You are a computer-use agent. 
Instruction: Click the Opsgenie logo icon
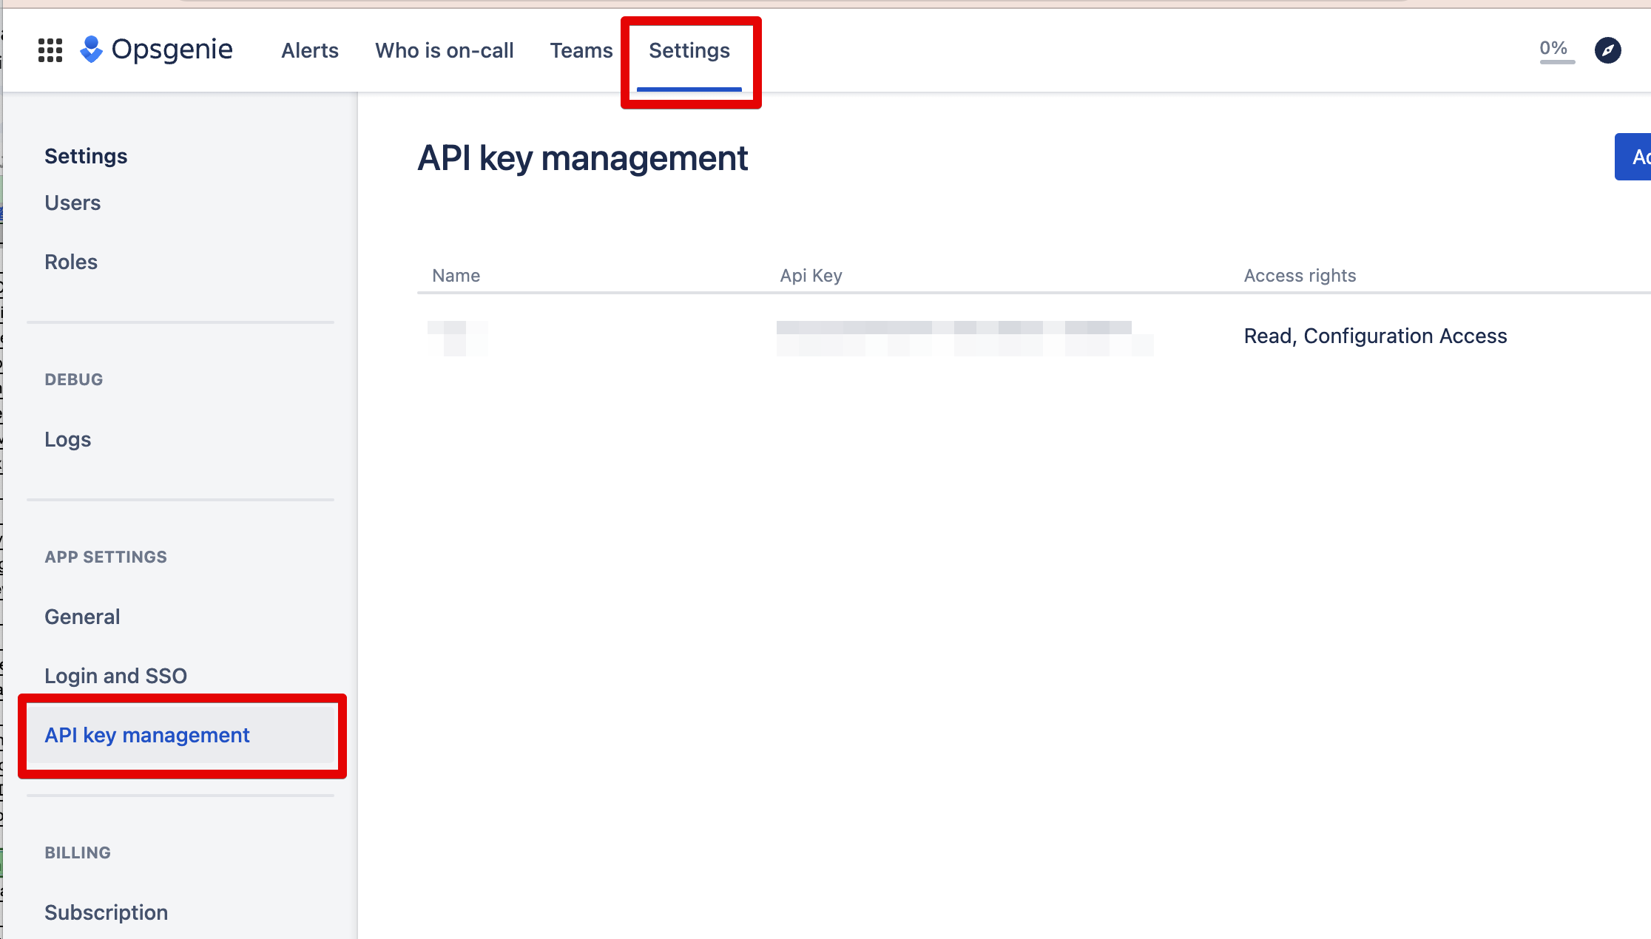(x=91, y=50)
